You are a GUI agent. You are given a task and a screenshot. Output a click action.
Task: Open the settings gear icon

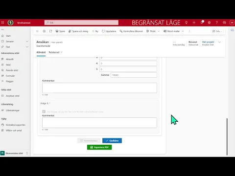click(x=209, y=22)
